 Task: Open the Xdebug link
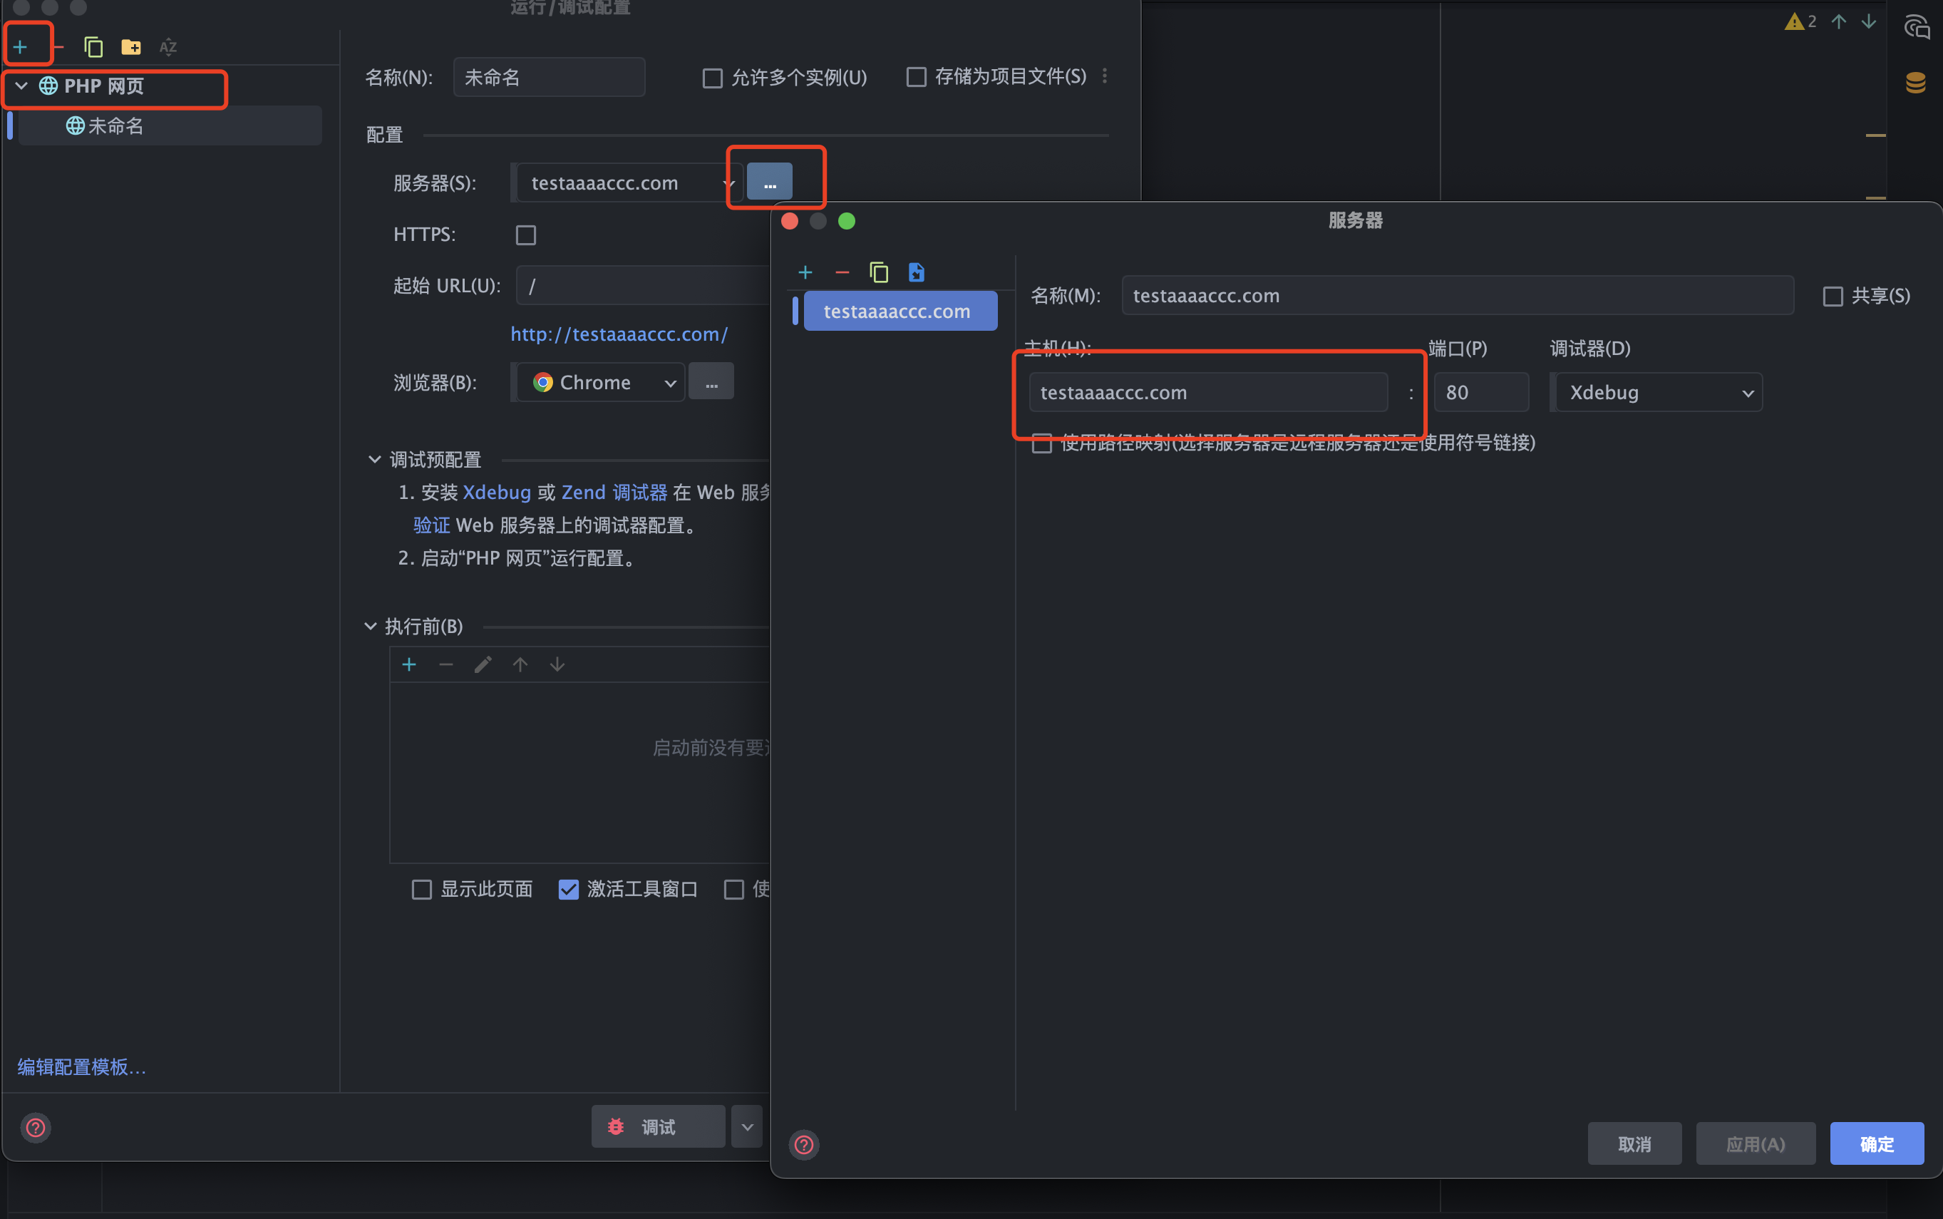(496, 492)
